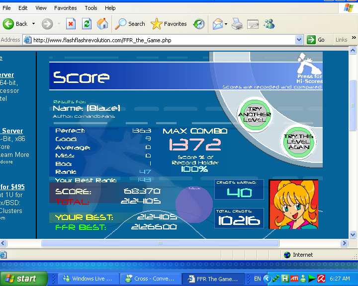
Task: Open the Back button history dropdown arrow
Action: (34, 24)
